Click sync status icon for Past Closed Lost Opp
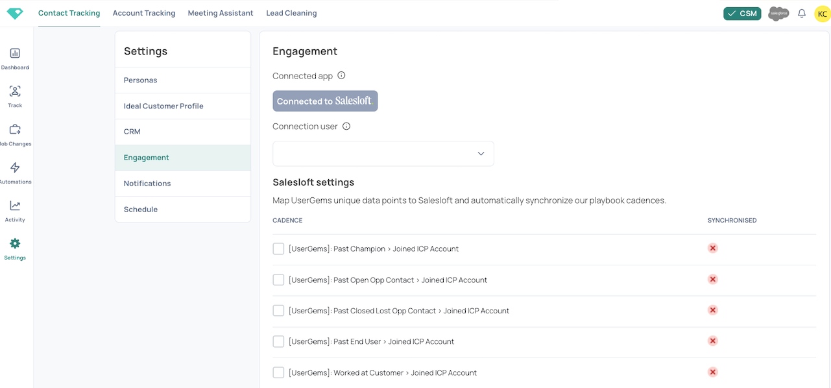The image size is (831, 388). (712, 310)
